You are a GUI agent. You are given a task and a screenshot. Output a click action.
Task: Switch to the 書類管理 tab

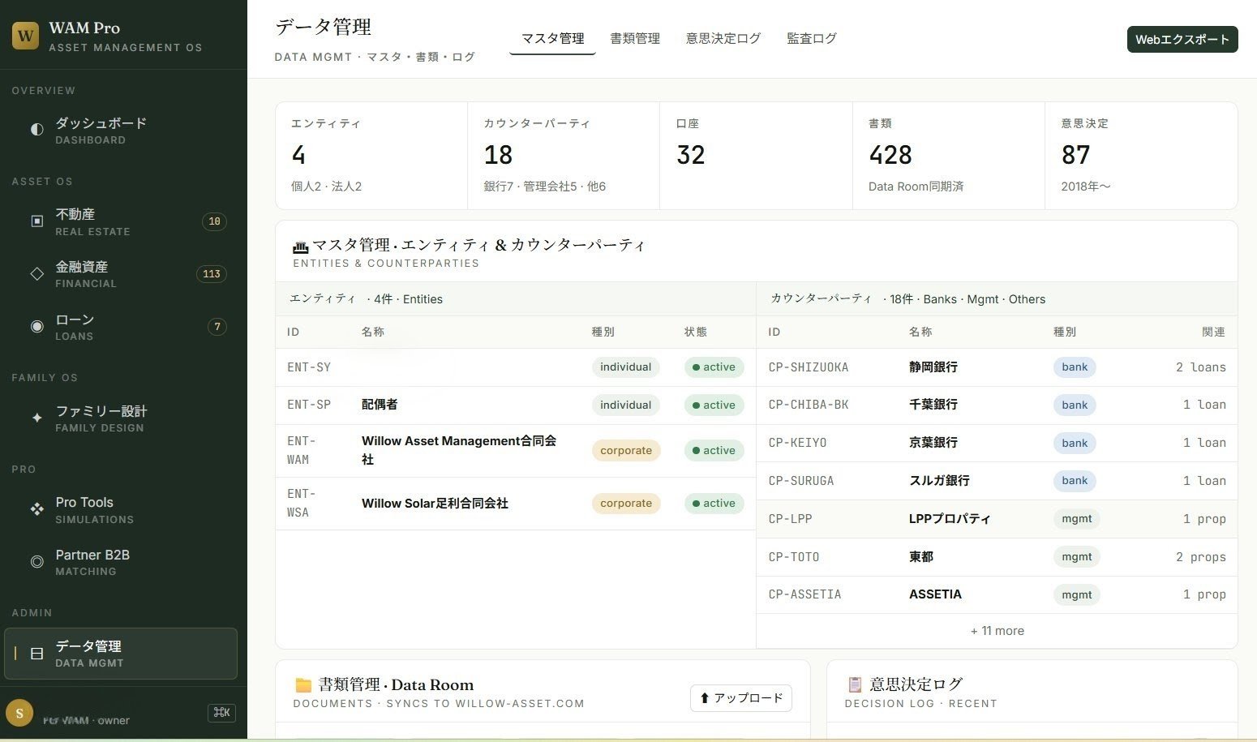(x=635, y=38)
